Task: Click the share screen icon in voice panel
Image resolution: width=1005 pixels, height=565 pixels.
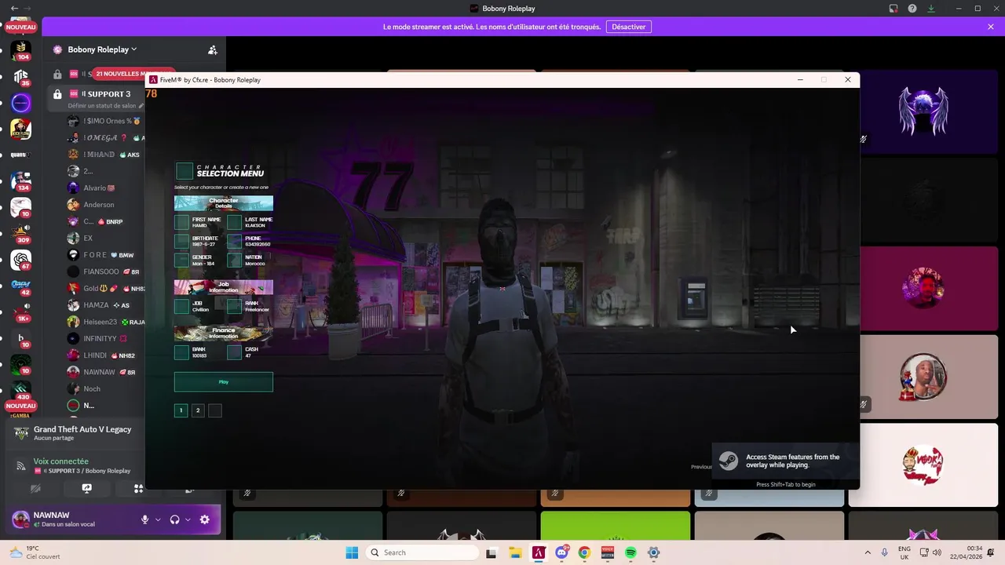Action: 86,488
